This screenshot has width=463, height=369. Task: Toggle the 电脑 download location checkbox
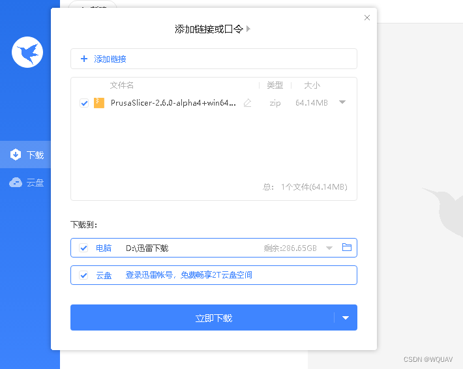[x=83, y=248]
